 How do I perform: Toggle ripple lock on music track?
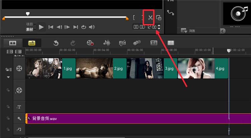tap(8, 129)
